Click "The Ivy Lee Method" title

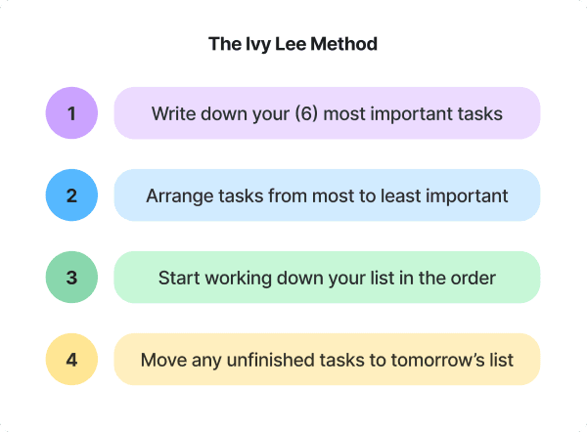(293, 44)
